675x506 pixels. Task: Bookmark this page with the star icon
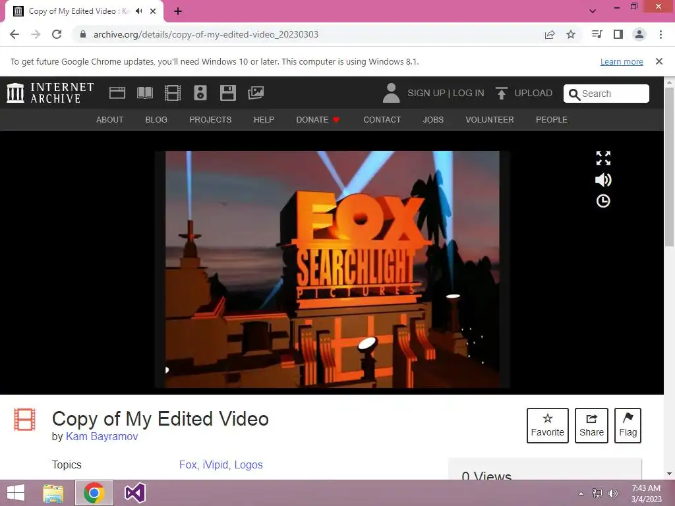click(x=571, y=34)
